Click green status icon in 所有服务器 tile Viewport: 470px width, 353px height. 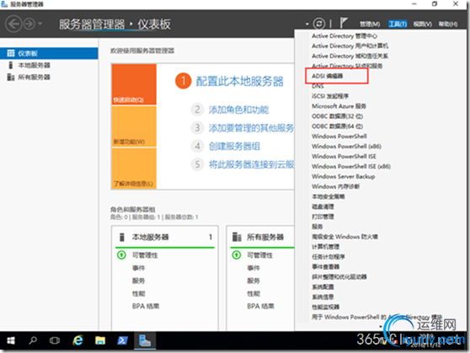point(236,255)
